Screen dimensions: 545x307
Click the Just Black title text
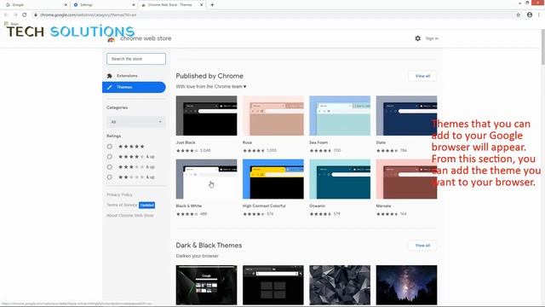click(x=186, y=142)
